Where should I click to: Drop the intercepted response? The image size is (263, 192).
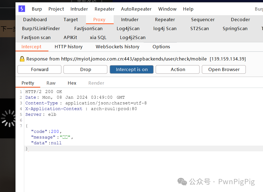(x=86, y=69)
